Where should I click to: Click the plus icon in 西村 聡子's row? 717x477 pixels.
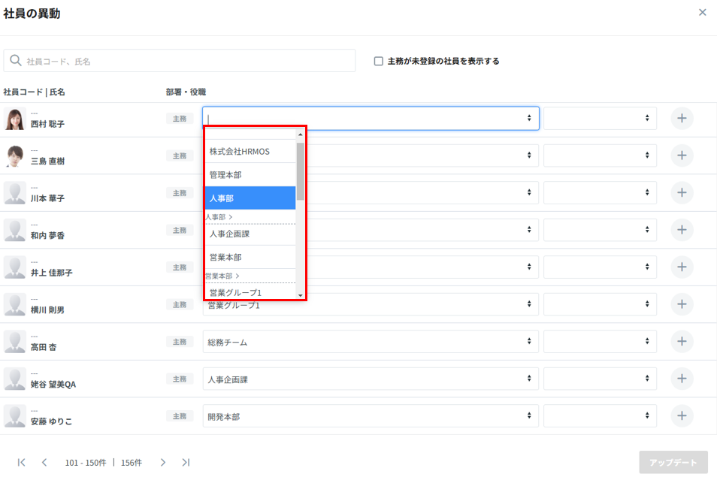coord(681,119)
